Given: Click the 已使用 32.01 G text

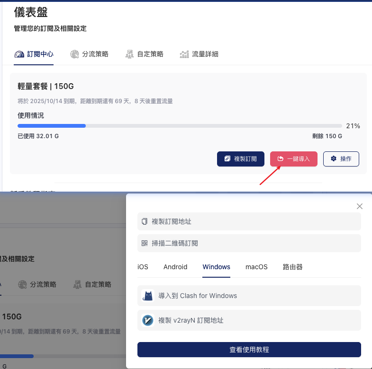Looking at the screenshot, I should click(38, 136).
